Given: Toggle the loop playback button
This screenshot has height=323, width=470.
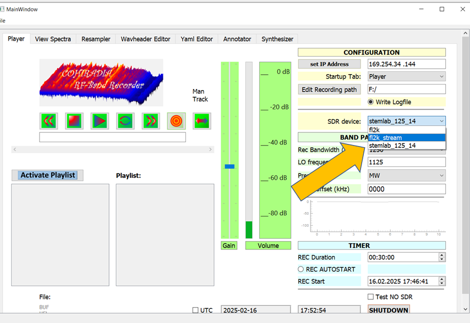Looking at the screenshot, I should 125,121.
